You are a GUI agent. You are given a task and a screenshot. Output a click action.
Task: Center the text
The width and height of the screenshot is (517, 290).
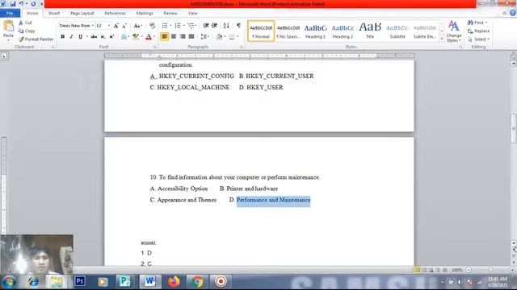click(174, 36)
